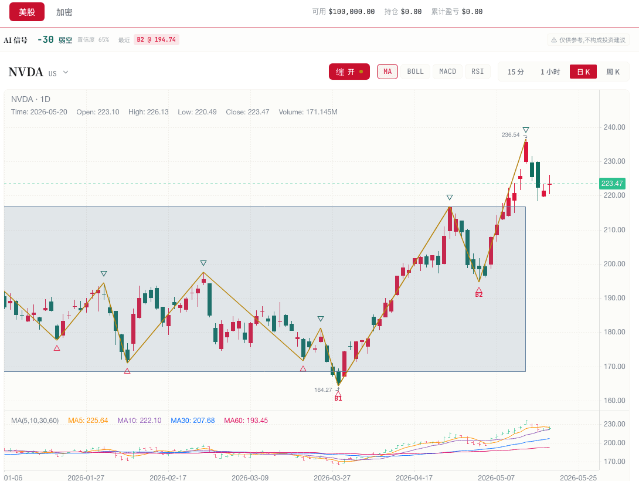Screen dimensions: 639x481
Task: Click the NVDA ticker title
Action: [26, 72]
